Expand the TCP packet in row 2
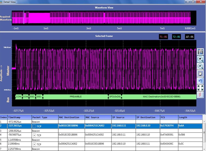 click(x=34, y=126)
